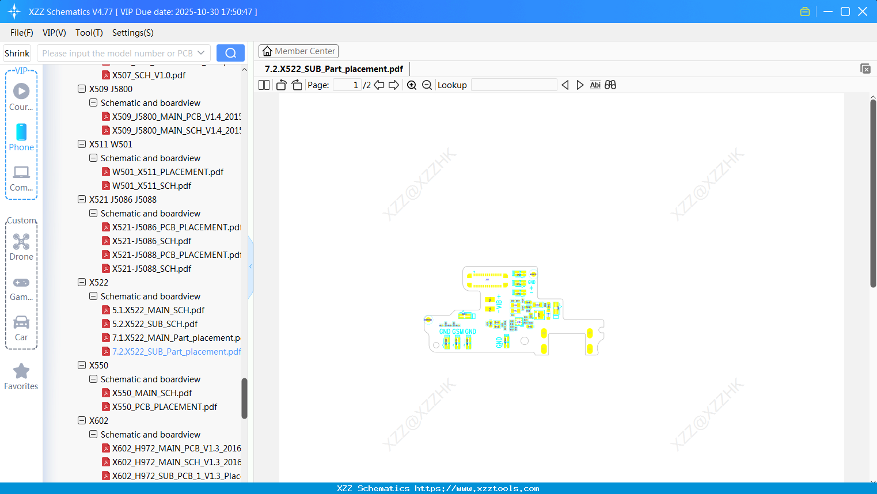877x494 pixels.
Task: Jump to previous search result arrow
Action: (x=564, y=85)
